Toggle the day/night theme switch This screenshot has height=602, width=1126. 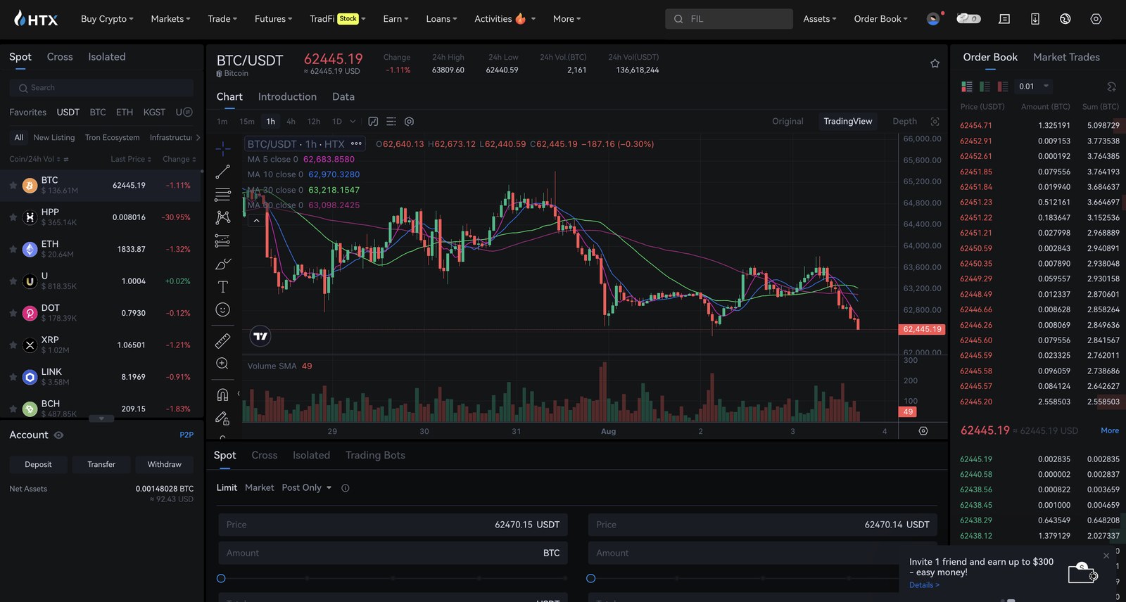click(968, 18)
